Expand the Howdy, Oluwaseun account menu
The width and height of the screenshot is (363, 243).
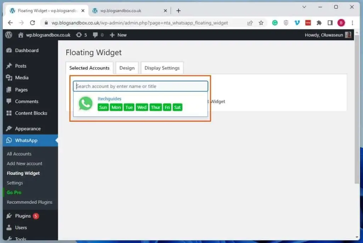[328, 35]
